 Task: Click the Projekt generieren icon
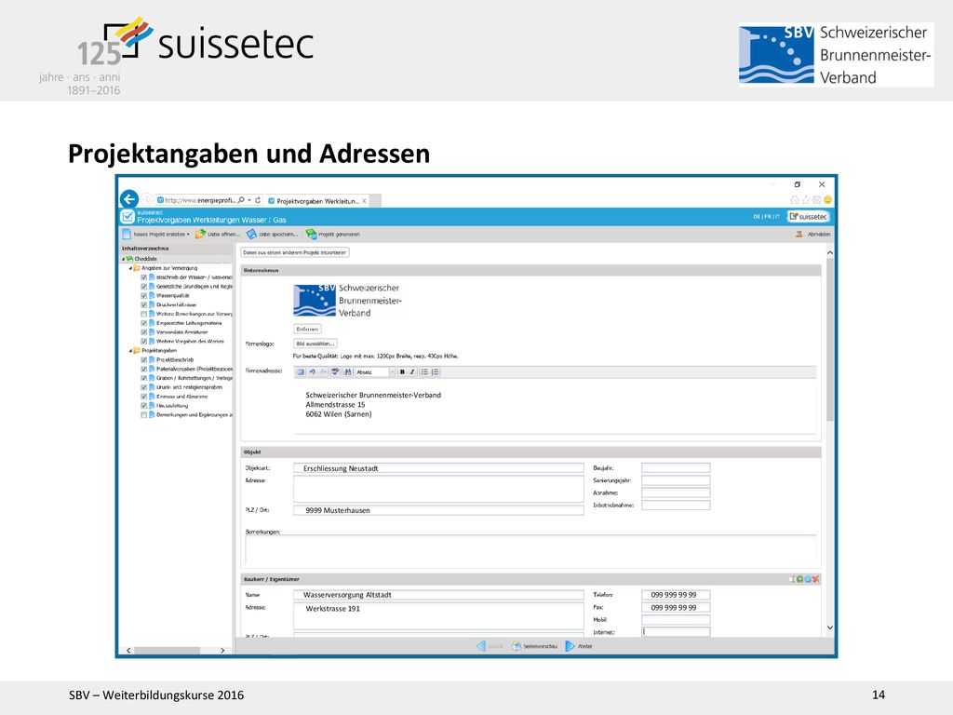point(311,234)
